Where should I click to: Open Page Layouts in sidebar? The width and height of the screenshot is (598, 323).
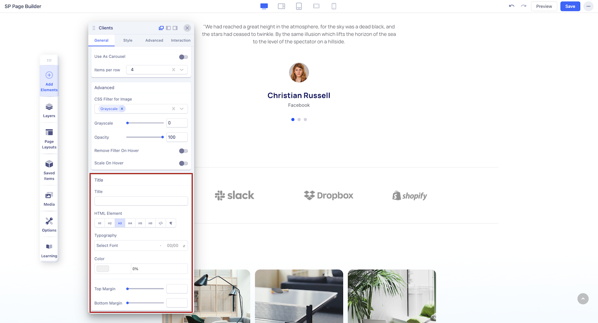pyautogui.click(x=49, y=139)
